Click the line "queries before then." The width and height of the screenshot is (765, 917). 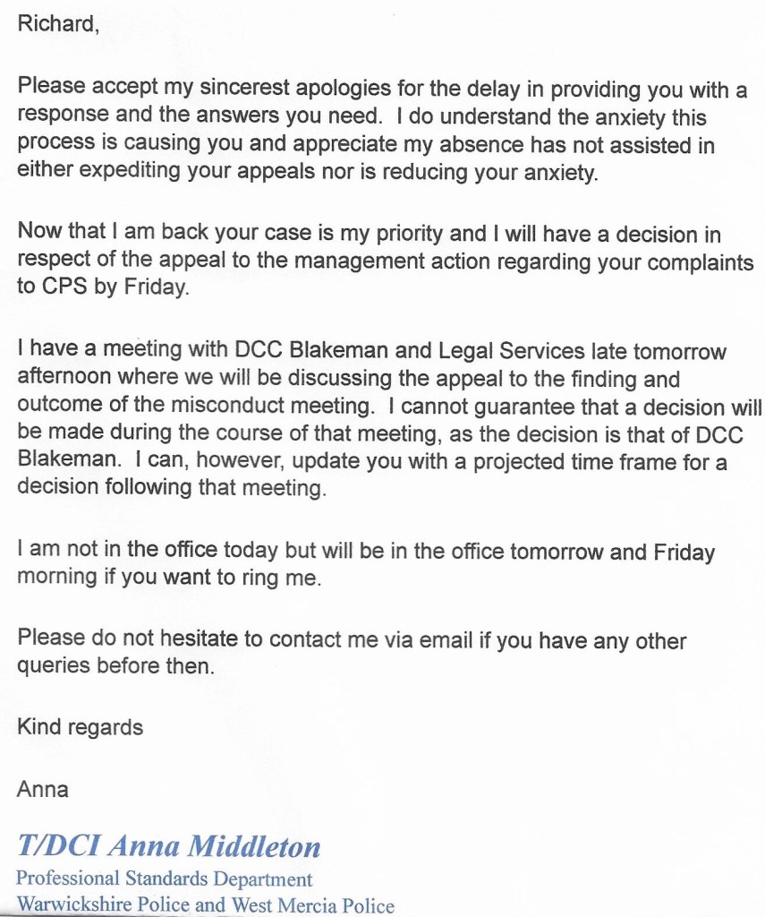[x=115, y=668]
